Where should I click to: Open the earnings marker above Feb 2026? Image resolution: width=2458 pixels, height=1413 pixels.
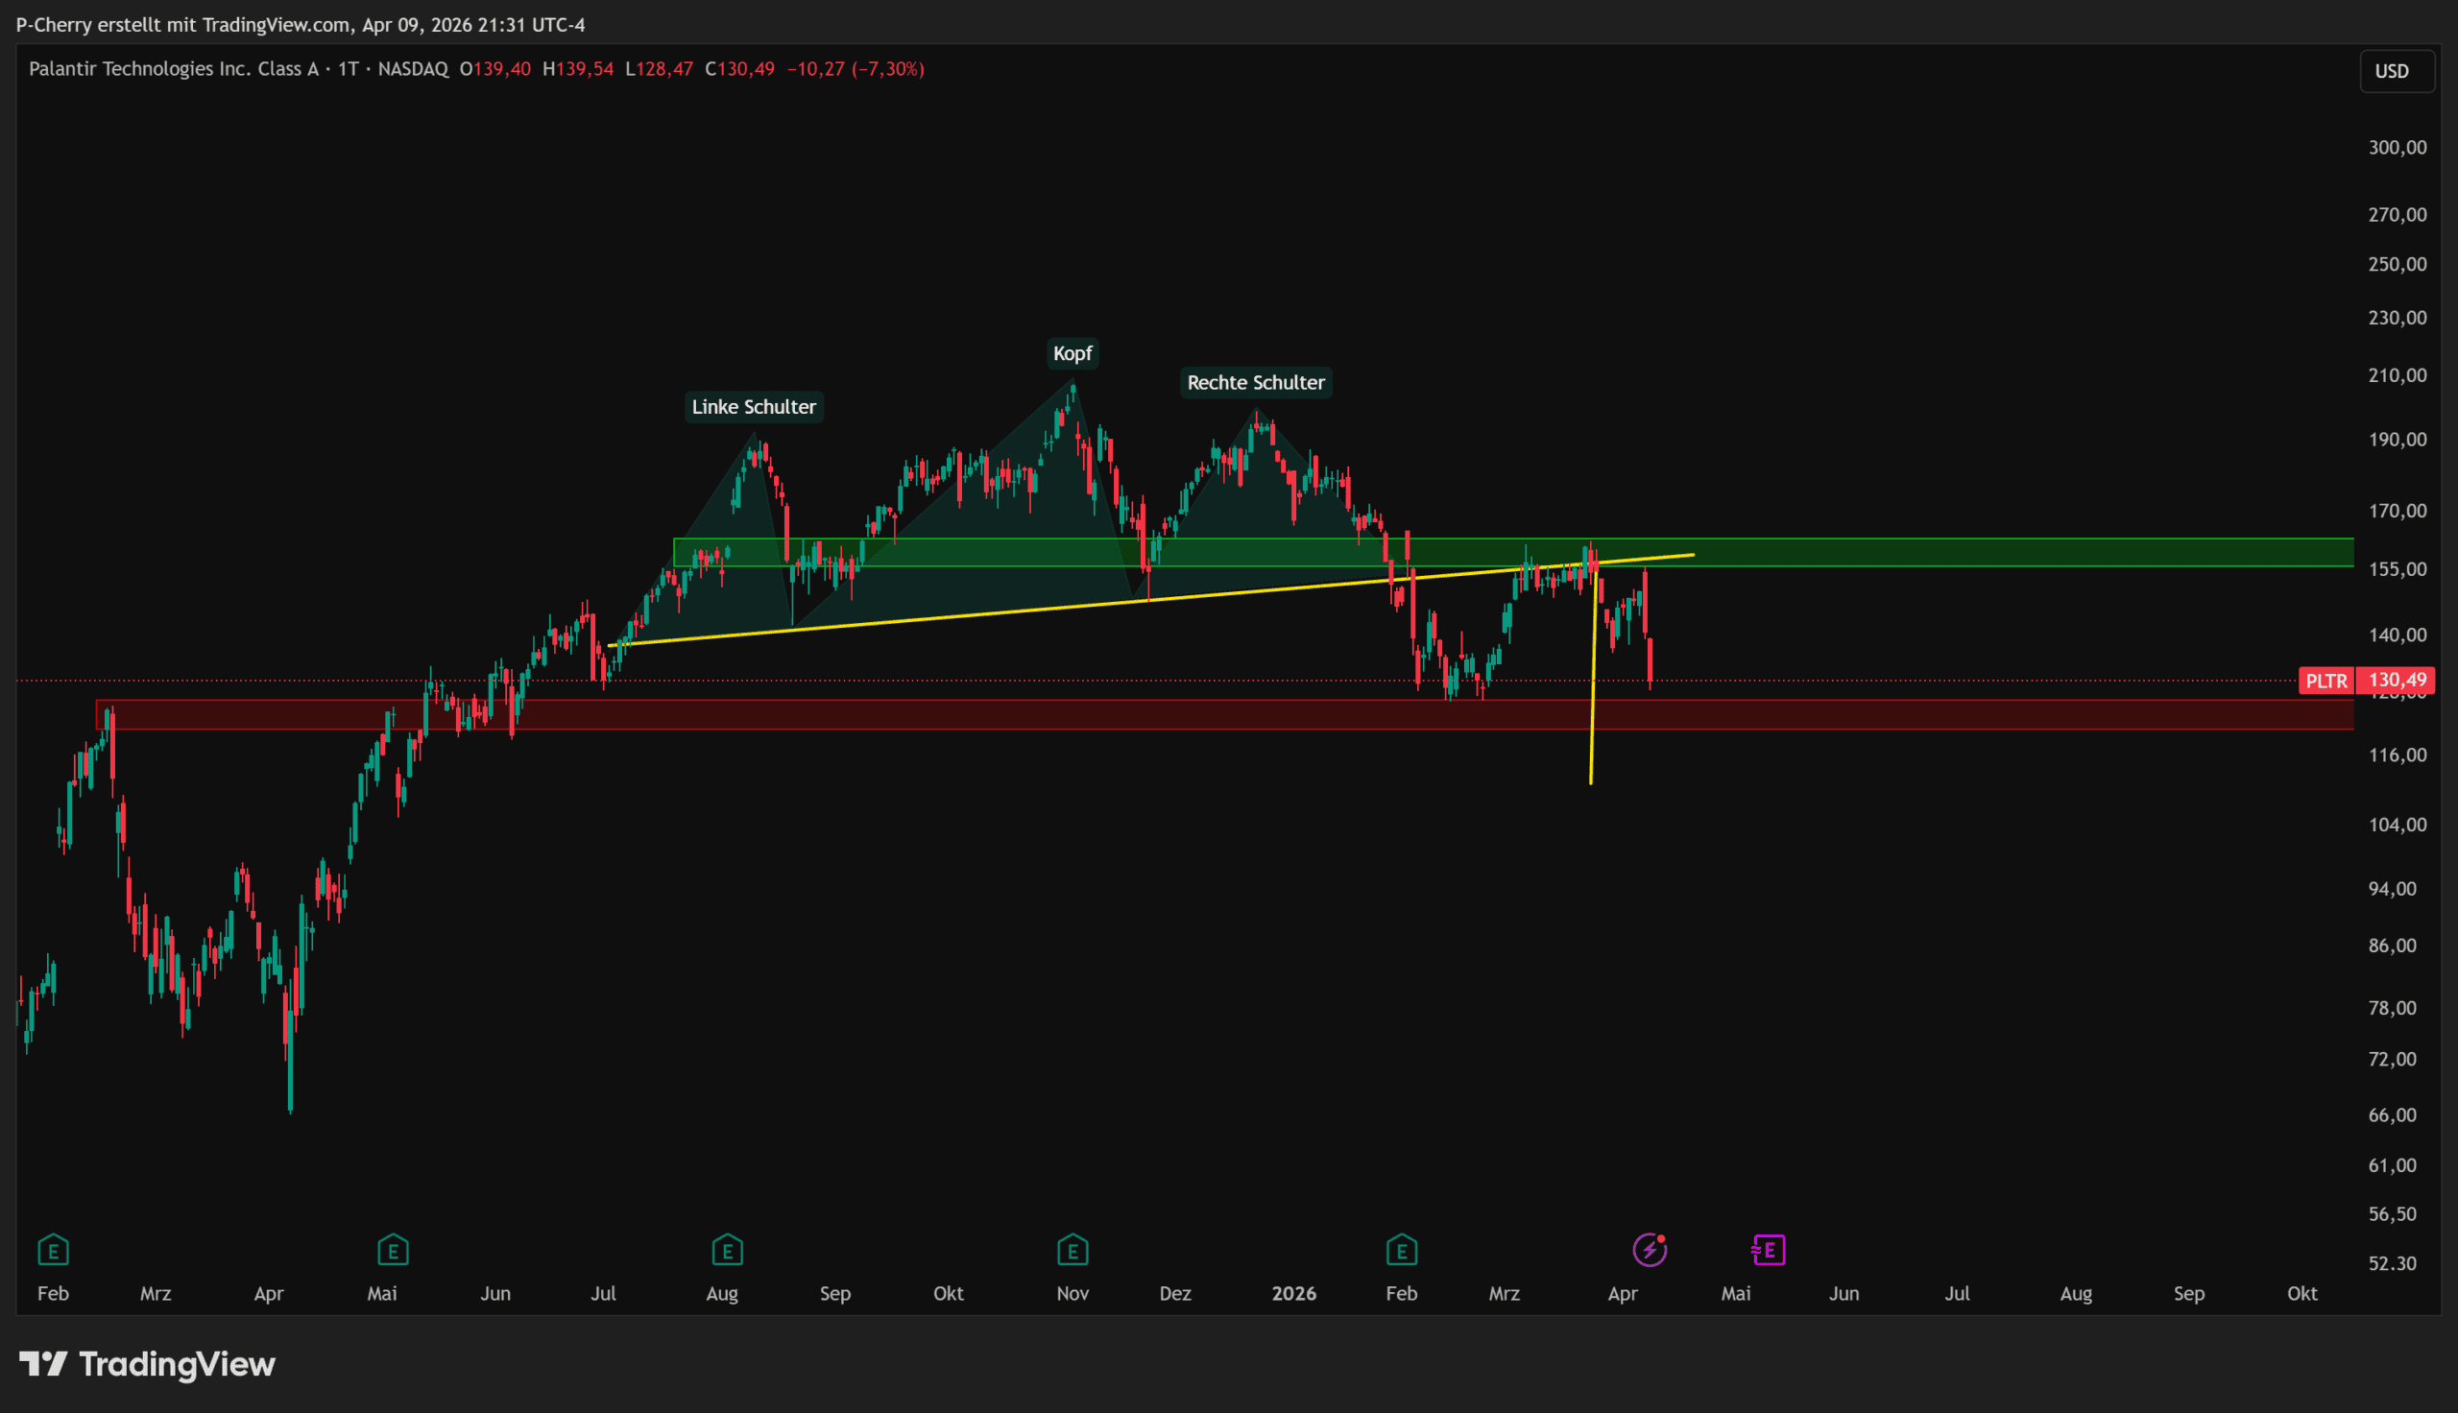[1401, 1250]
